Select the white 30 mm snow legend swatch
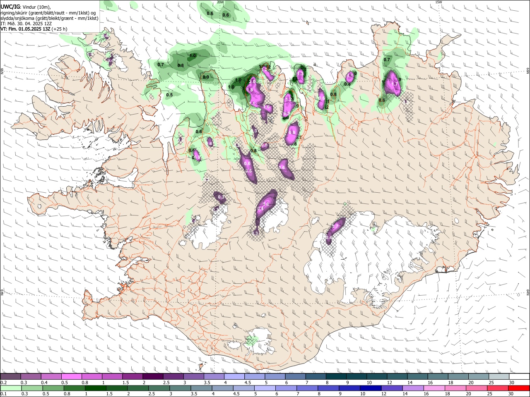 [x=518, y=376]
